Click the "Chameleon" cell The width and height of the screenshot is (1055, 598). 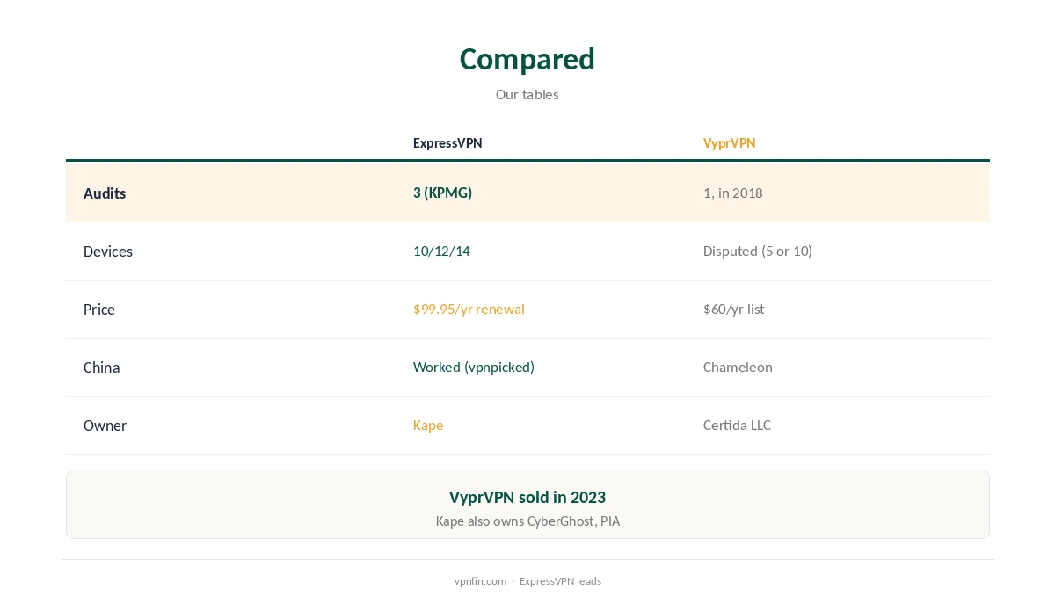(x=738, y=367)
